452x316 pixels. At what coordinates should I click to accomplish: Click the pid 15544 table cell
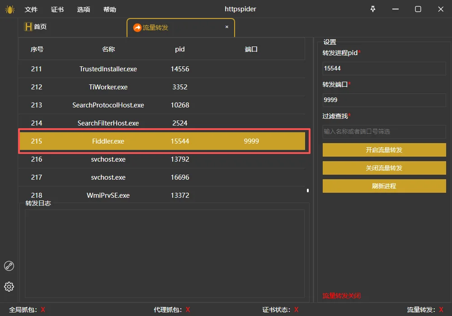tap(180, 141)
